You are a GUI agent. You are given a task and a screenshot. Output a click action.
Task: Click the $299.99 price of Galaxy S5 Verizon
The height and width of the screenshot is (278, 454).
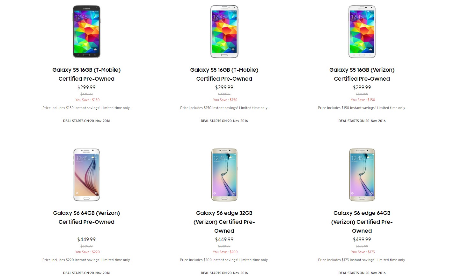[x=362, y=87]
